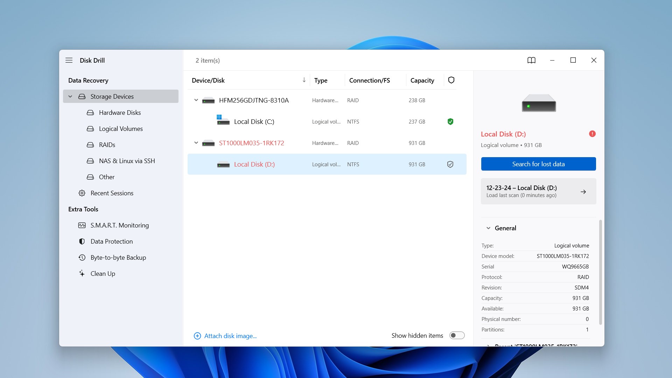Click the Storage Devices drive icon
This screenshot has height=378, width=672.
point(82,96)
